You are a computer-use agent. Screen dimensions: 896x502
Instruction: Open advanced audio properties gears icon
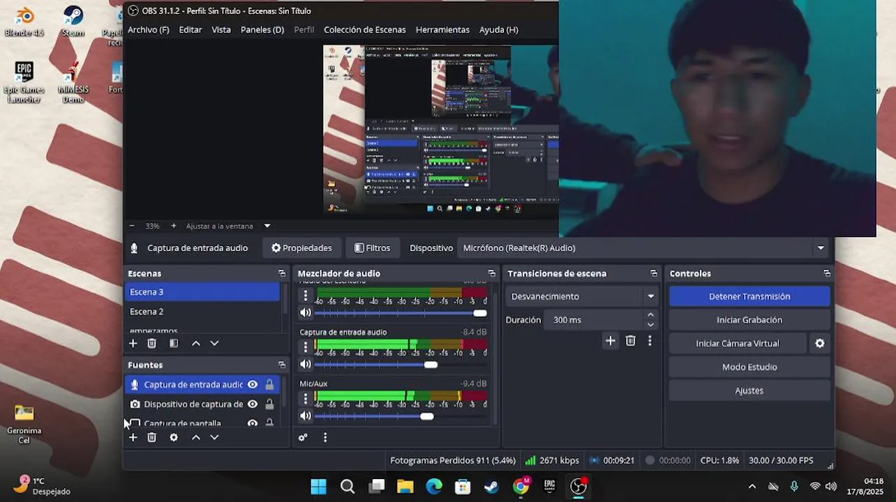coord(303,437)
